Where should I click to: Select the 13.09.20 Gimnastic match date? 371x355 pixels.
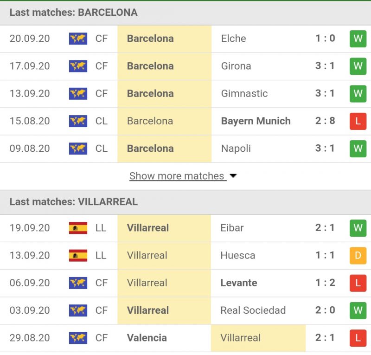pyautogui.click(x=30, y=93)
